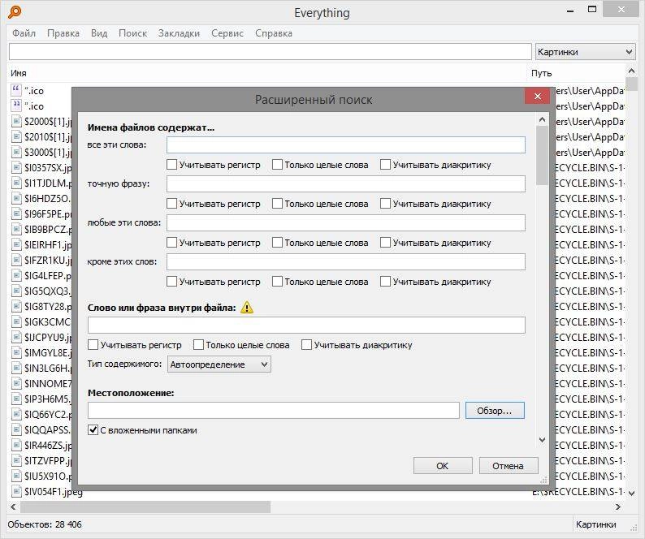Check 'Только целые слова' for file content search

tap(199, 344)
